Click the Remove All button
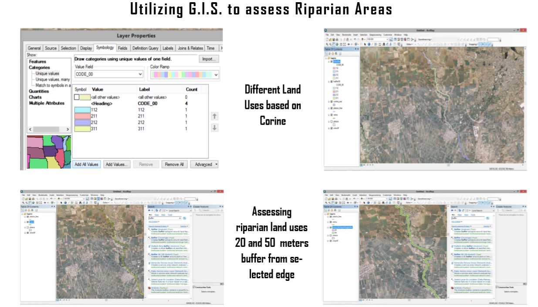 click(x=174, y=164)
